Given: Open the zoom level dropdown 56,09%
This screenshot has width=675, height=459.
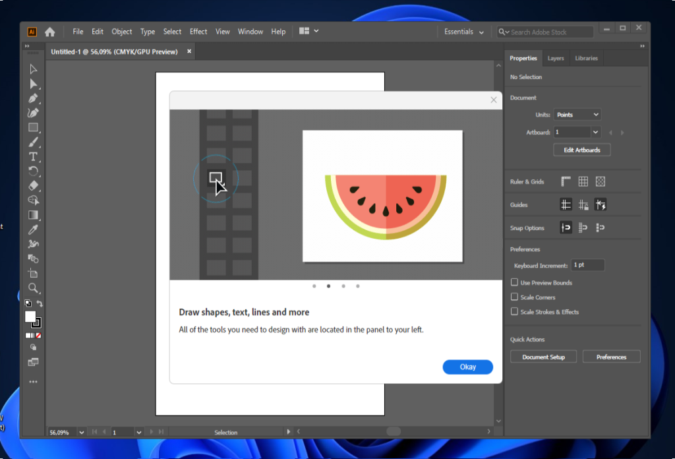Looking at the screenshot, I should tap(81, 433).
